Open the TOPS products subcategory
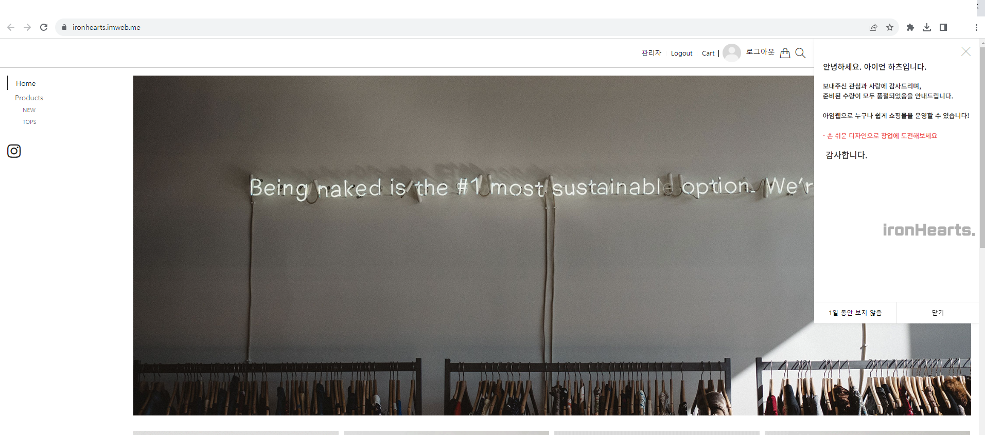This screenshot has height=435, width=985. [29, 122]
